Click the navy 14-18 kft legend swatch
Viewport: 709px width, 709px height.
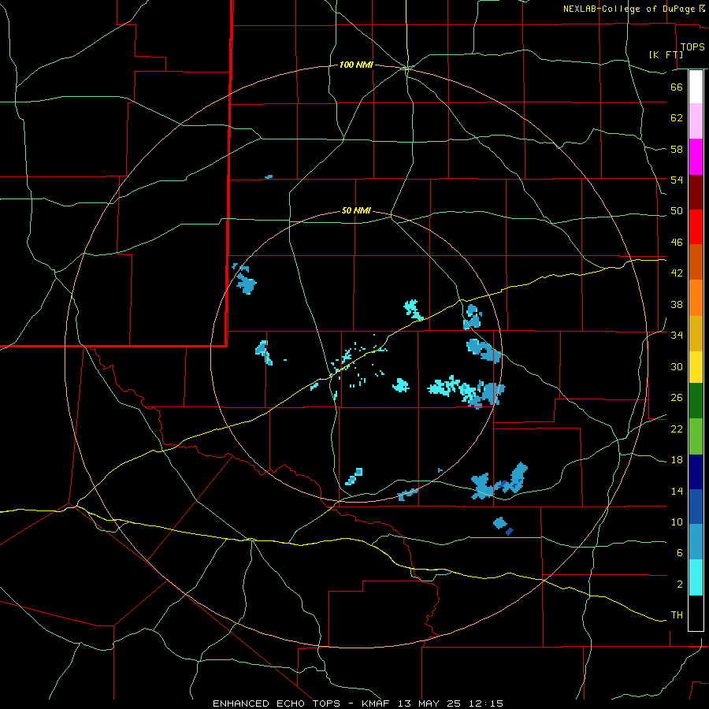coord(696,472)
